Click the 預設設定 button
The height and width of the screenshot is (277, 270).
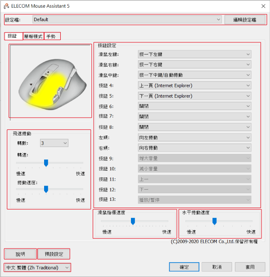point(54,254)
